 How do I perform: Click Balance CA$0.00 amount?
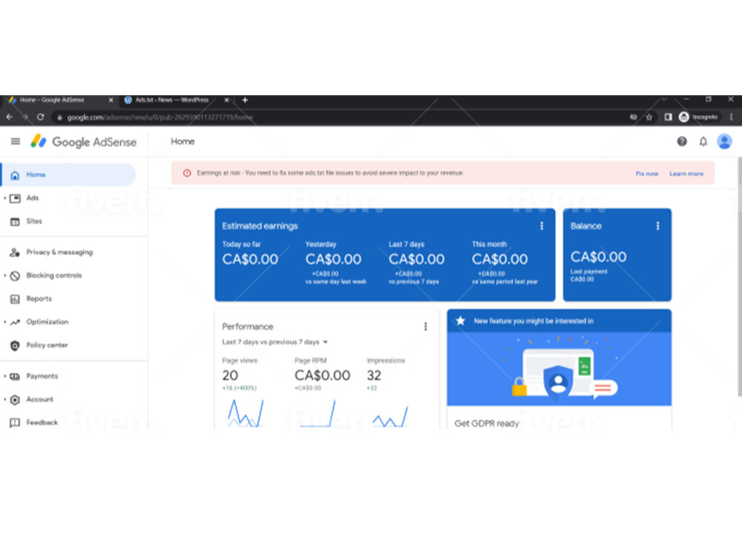pyautogui.click(x=598, y=257)
